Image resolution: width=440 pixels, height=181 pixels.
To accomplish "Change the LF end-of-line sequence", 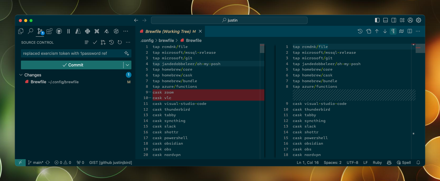I will click(366, 163).
